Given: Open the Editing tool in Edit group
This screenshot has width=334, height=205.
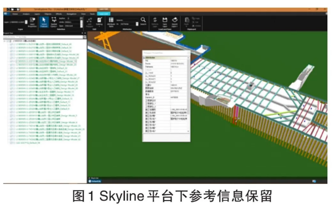Looking at the screenshot, I should point(99,22).
